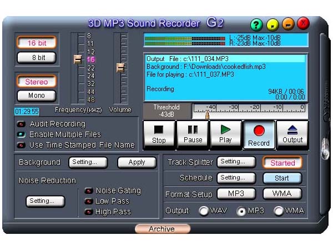Select 12 kHz frequency value
The height and width of the screenshot is (250, 333).
point(91,52)
